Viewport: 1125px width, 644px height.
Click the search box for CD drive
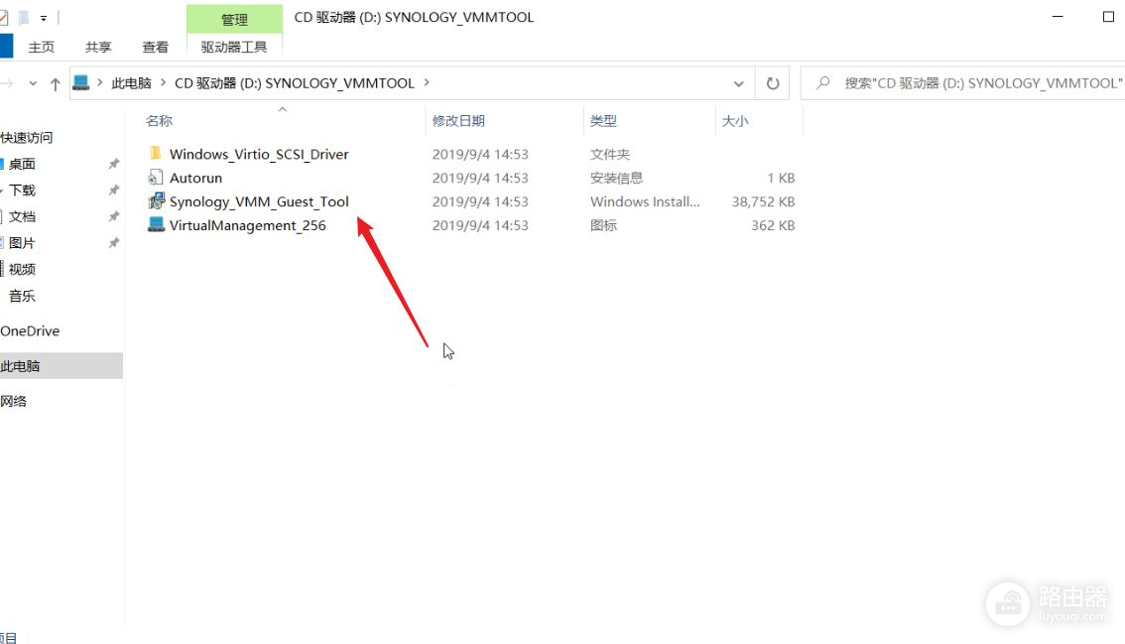tap(963, 83)
